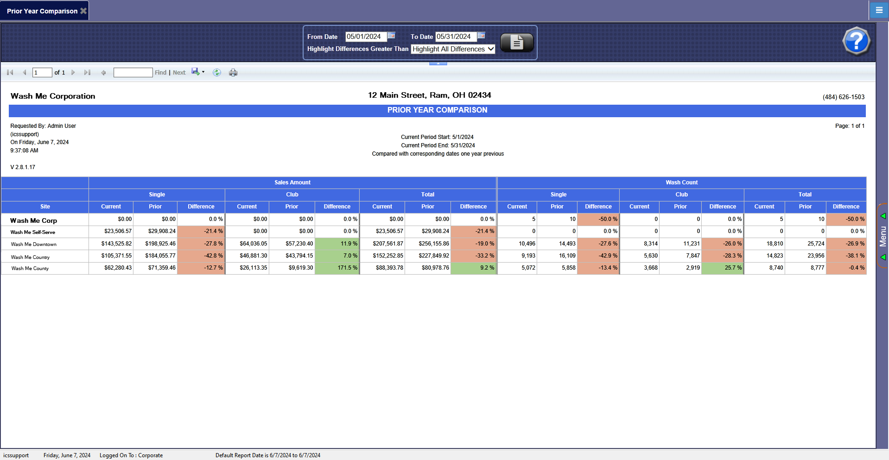Collapse the parameters panel with the blue arrow
The width and height of the screenshot is (889, 460).
point(438,63)
